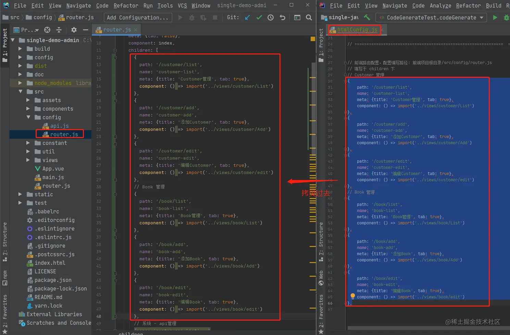Switch to the htmlConfig.js editor tab
Screen dimensions: 510x335
point(357,30)
